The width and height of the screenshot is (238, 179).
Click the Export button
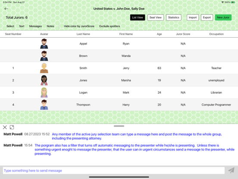(x=207, y=17)
